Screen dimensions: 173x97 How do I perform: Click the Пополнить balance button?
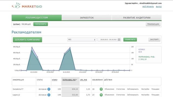(x=41, y=24)
